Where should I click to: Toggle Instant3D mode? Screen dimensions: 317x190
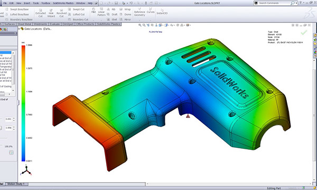coord(162,12)
